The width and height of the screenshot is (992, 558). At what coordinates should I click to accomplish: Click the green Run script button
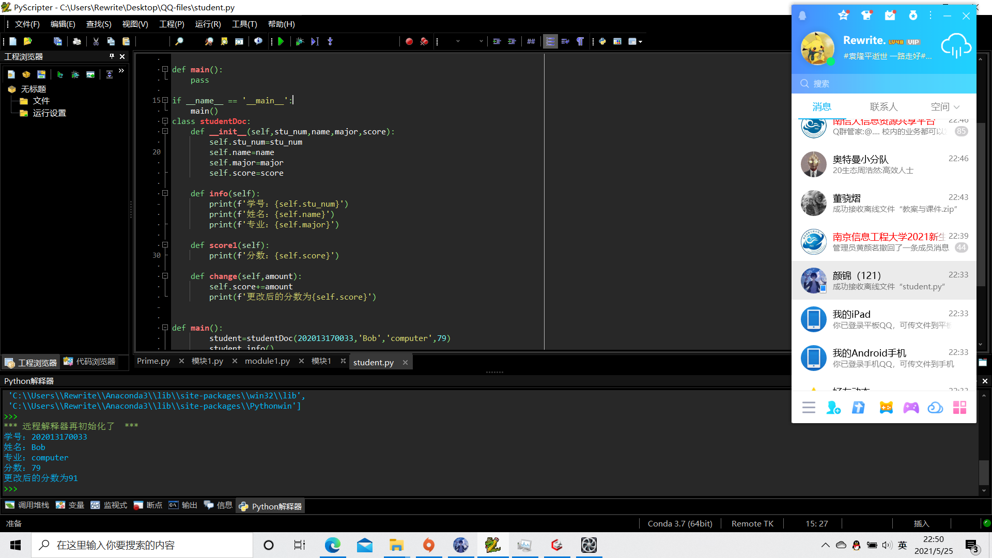[281, 41]
